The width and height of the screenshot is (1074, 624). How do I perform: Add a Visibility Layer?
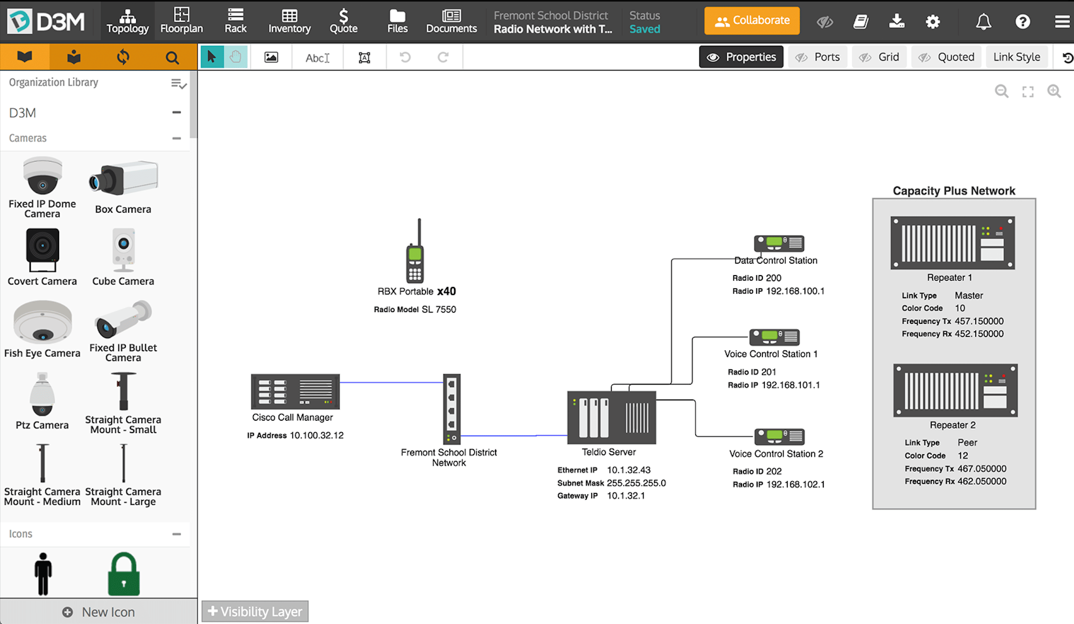255,611
